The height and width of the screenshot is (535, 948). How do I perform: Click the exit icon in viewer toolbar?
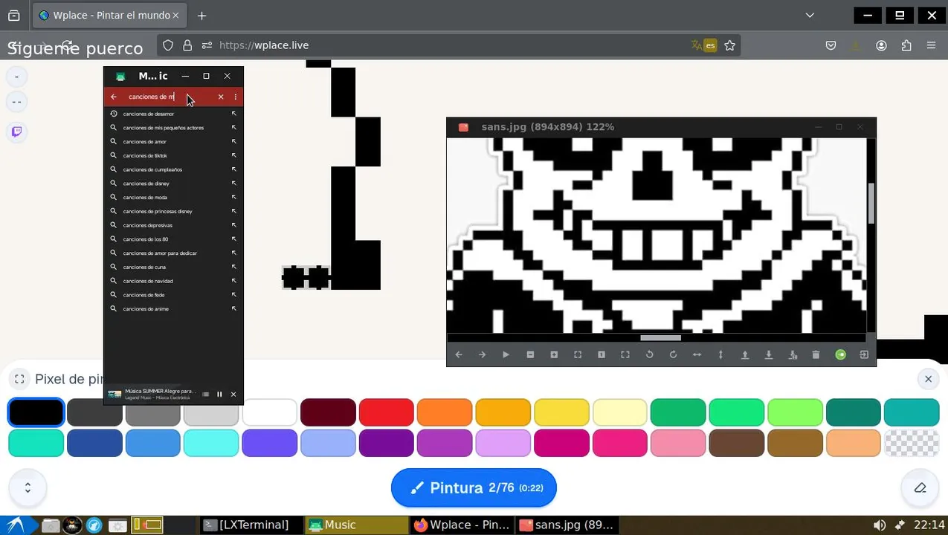coord(864,355)
